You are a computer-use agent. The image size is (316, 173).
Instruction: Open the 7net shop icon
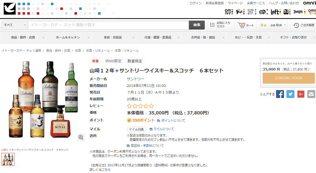click(x=240, y=12)
